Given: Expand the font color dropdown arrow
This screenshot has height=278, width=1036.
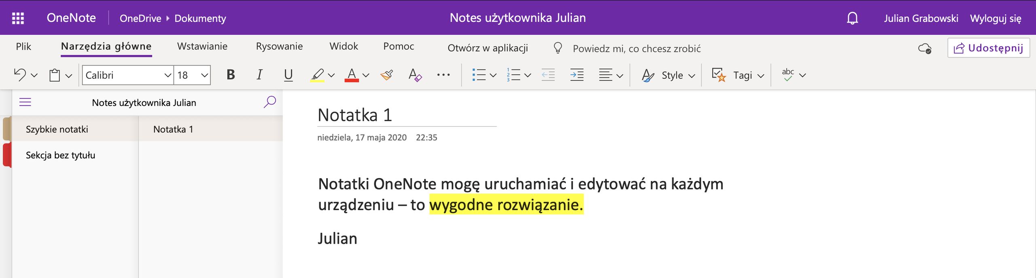Looking at the screenshot, I should point(366,75).
